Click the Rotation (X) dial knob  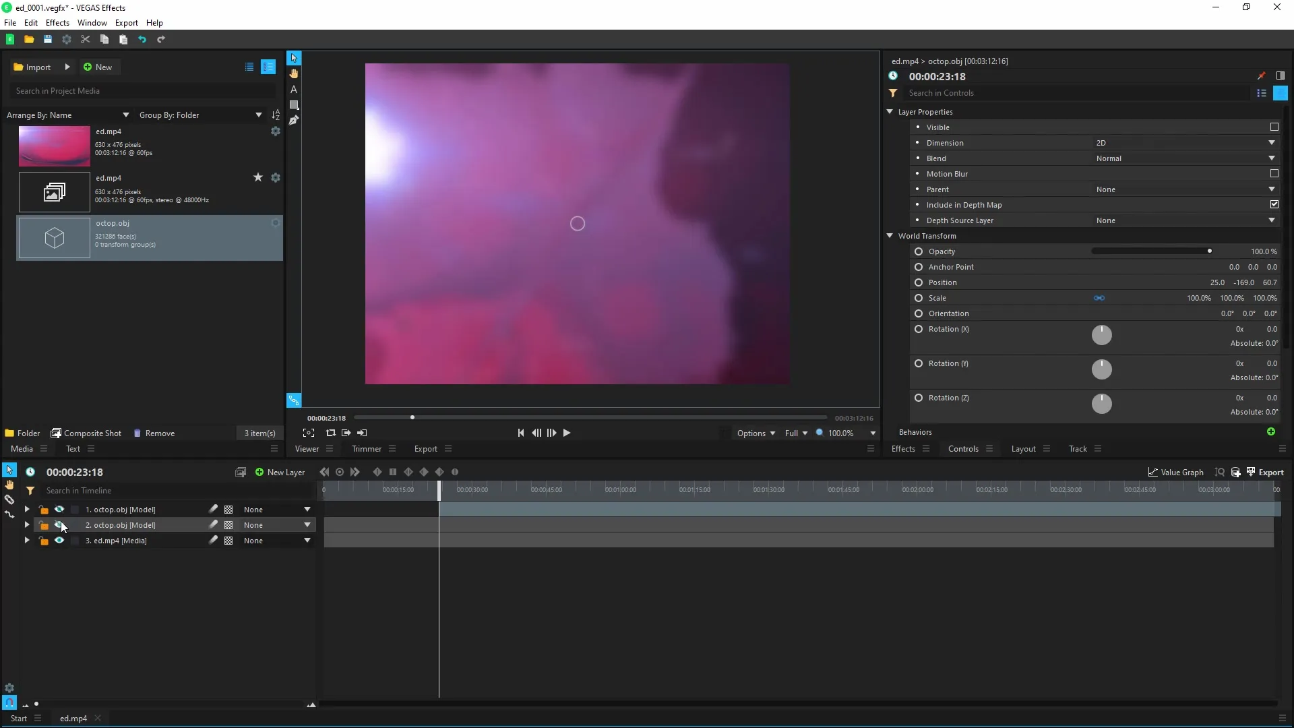point(1102,335)
